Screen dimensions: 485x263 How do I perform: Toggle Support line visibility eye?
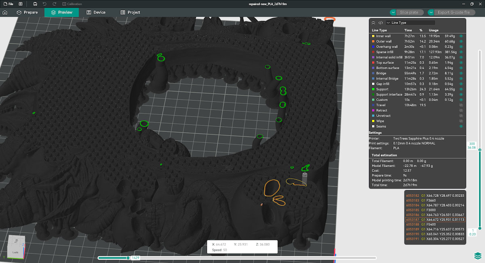click(461, 89)
